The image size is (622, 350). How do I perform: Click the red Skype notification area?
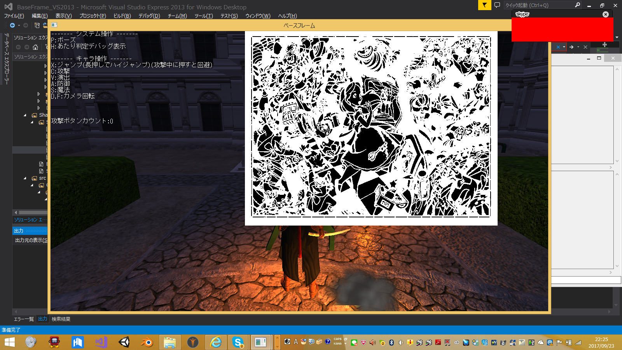(x=562, y=30)
